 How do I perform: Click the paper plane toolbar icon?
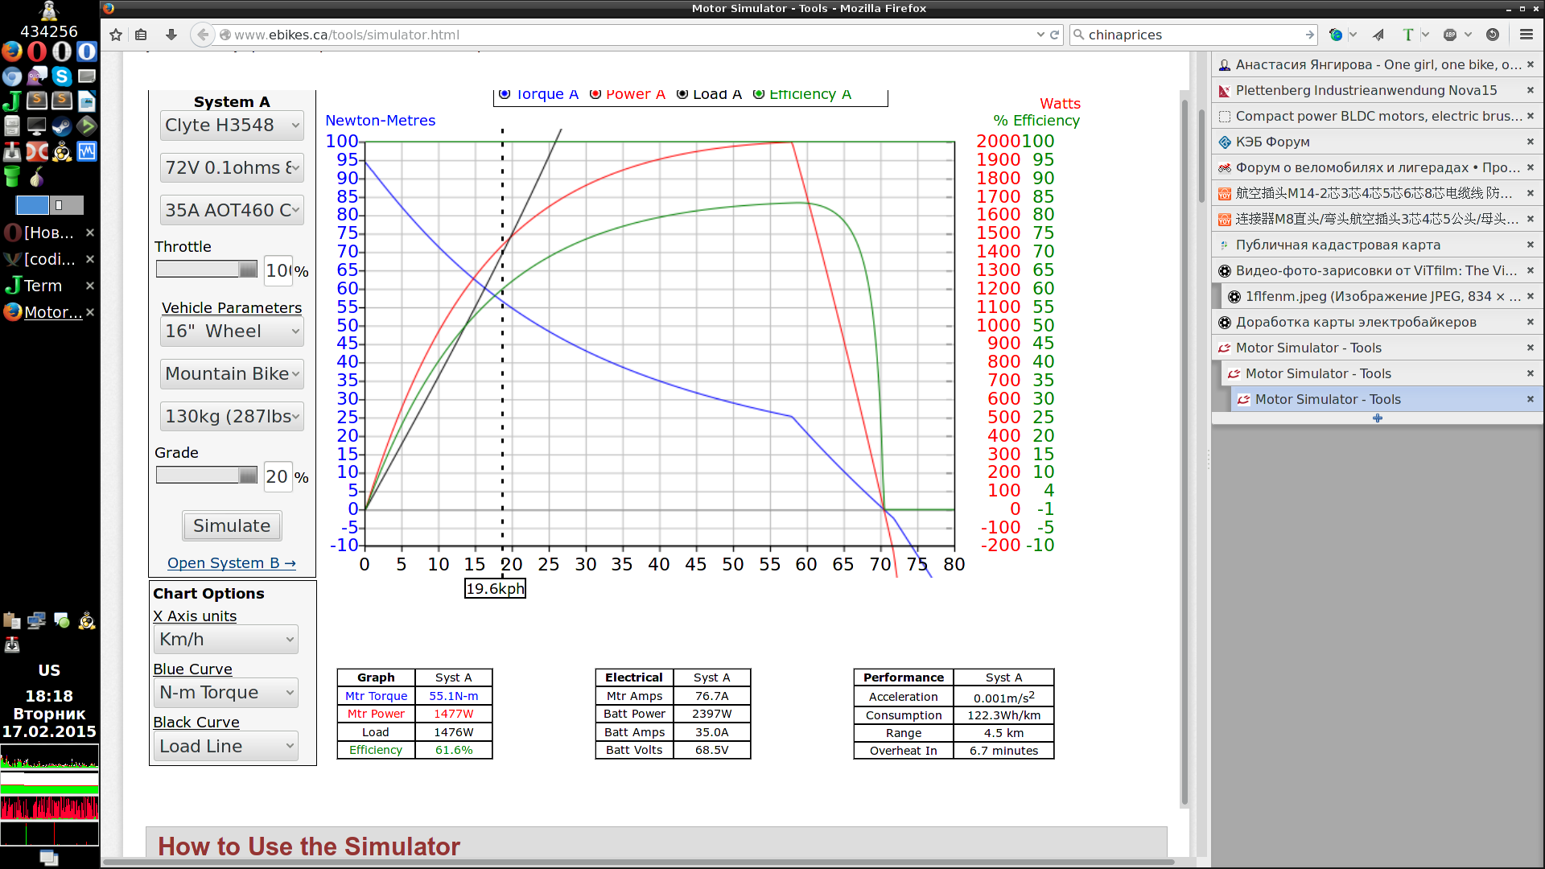(1378, 35)
